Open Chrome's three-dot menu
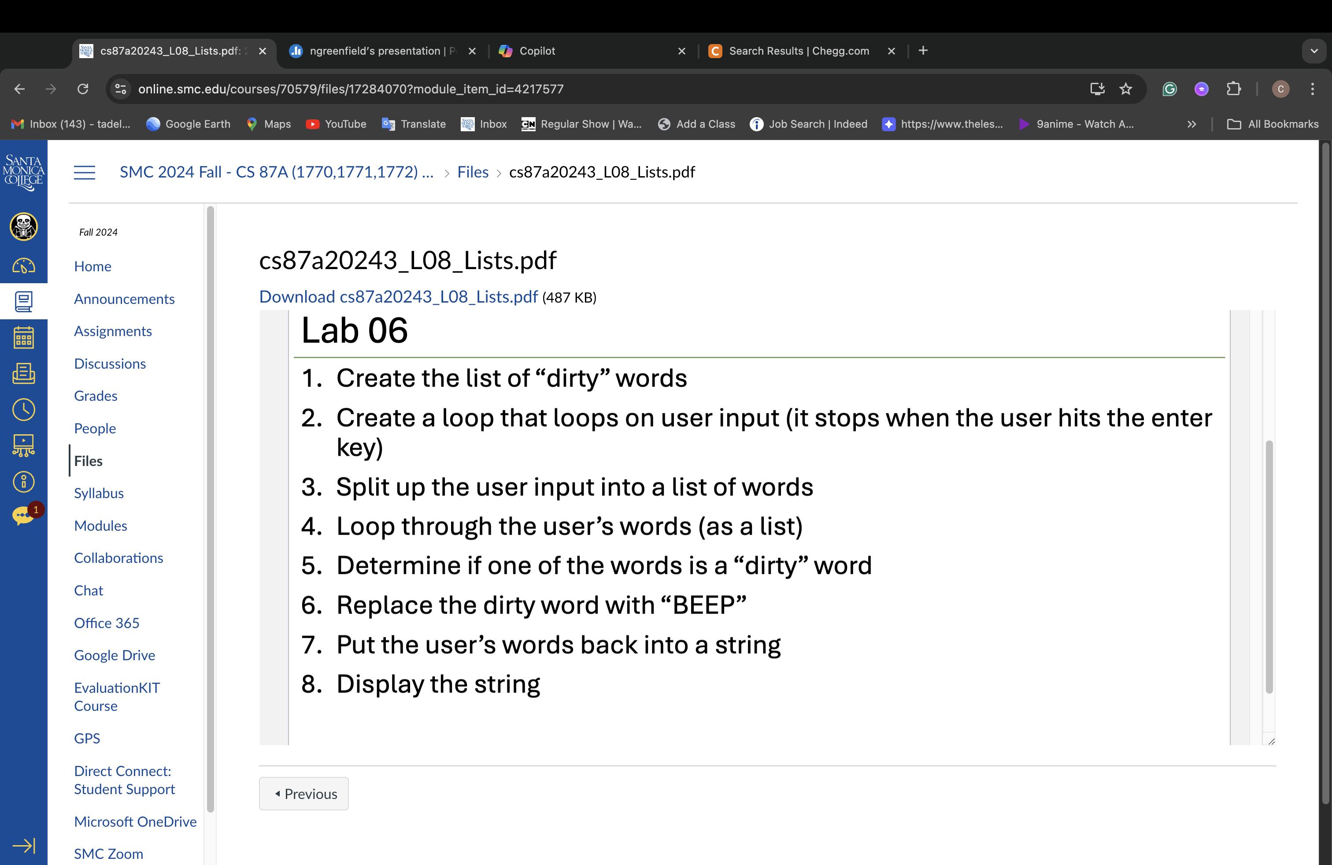The image size is (1332, 865). click(1313, 89)
